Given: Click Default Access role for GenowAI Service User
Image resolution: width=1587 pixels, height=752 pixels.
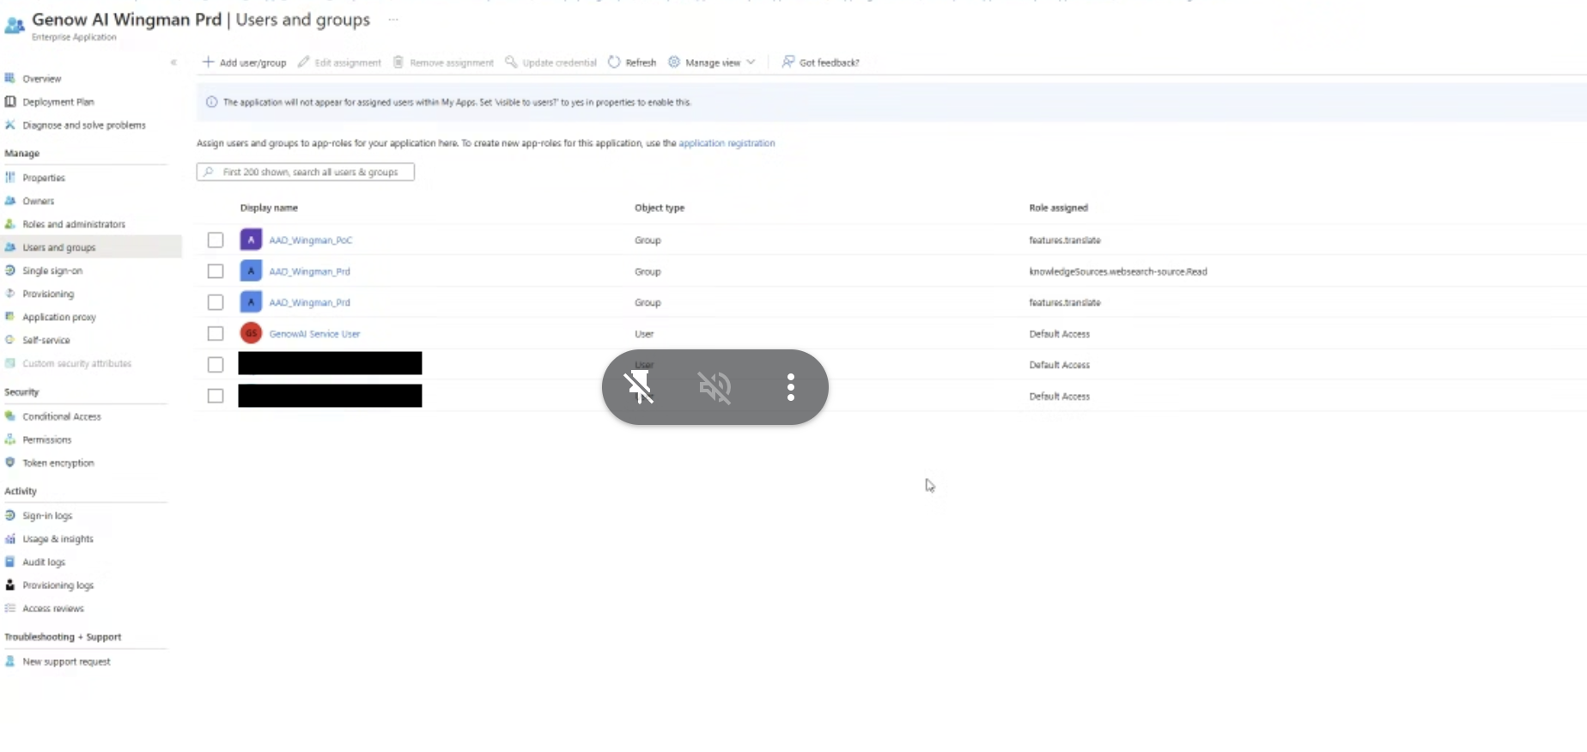Looking at the screenshot, I should (1060, 334).
